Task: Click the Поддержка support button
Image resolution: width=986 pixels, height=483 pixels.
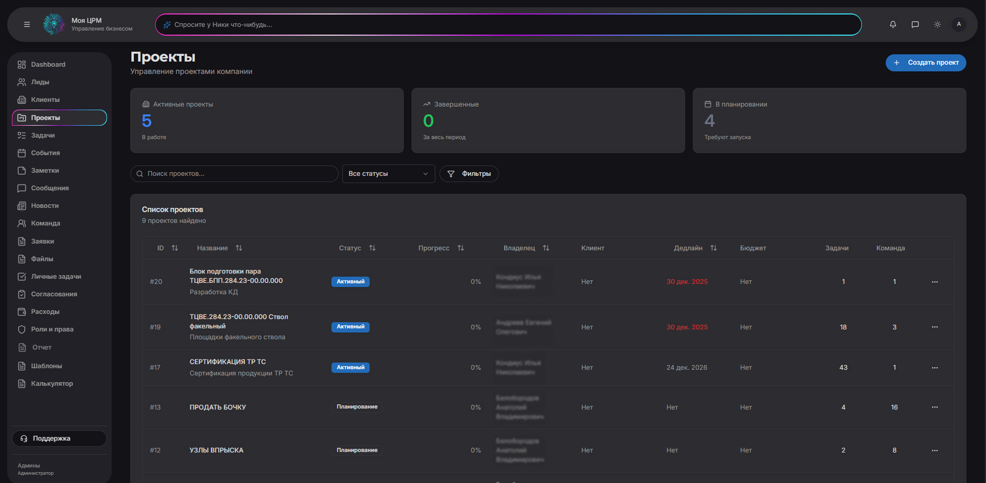Action: [x=59, y=439]
